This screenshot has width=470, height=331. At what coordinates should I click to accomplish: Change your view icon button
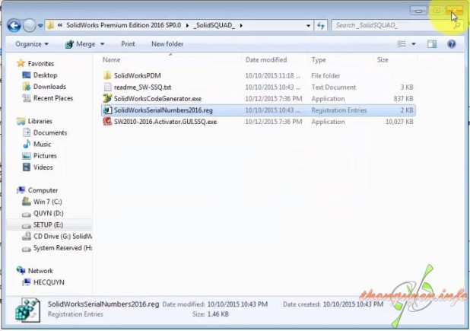pos(402,44)
